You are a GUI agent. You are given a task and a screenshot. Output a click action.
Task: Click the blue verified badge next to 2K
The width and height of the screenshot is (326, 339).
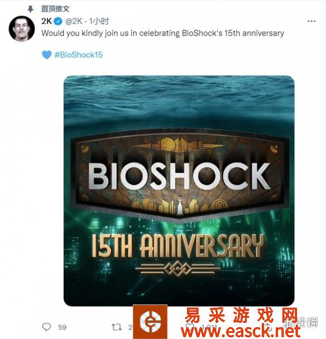click(x=58, y=21)
